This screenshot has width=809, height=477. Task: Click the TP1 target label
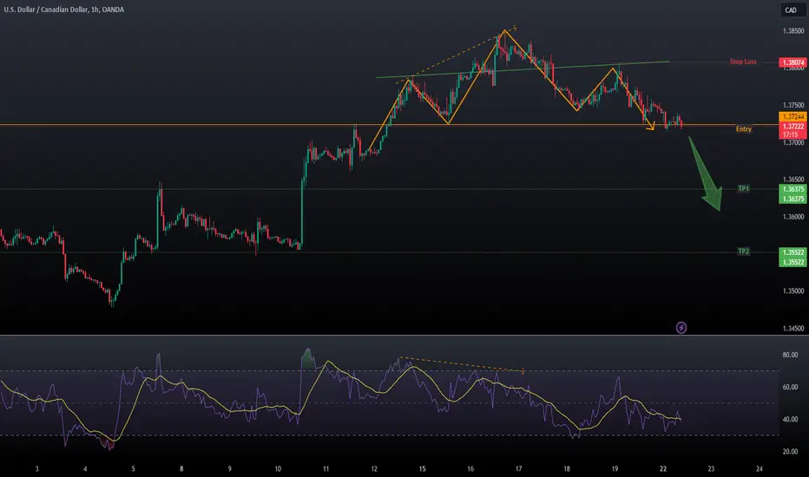pyautogui.click(x=744, y=188)
